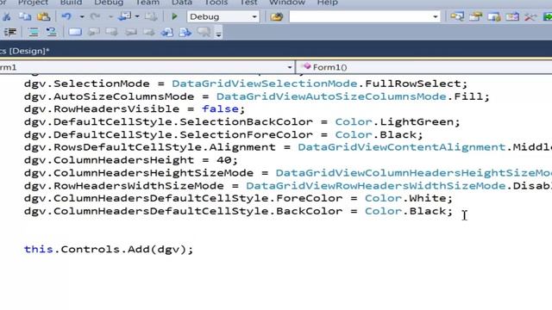Open the Undo history dropdown arrow

point(82,16)
